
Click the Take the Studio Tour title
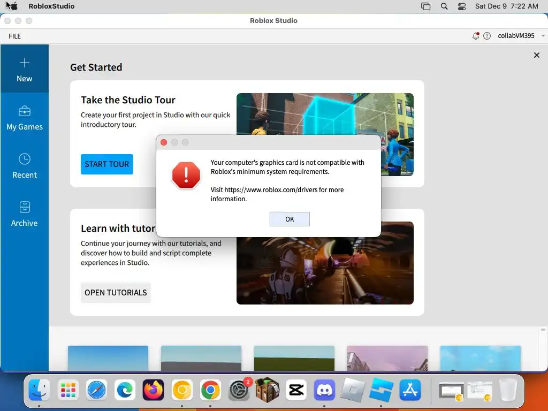tap(128, 100)
